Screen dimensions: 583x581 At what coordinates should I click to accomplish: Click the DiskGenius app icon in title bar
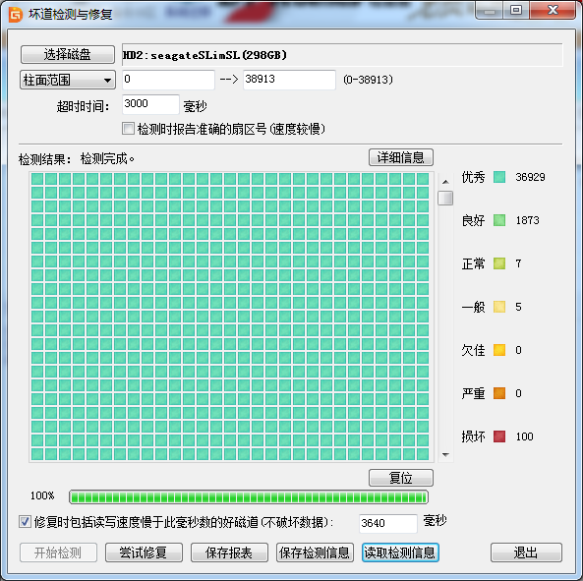(x=16, y=14)
